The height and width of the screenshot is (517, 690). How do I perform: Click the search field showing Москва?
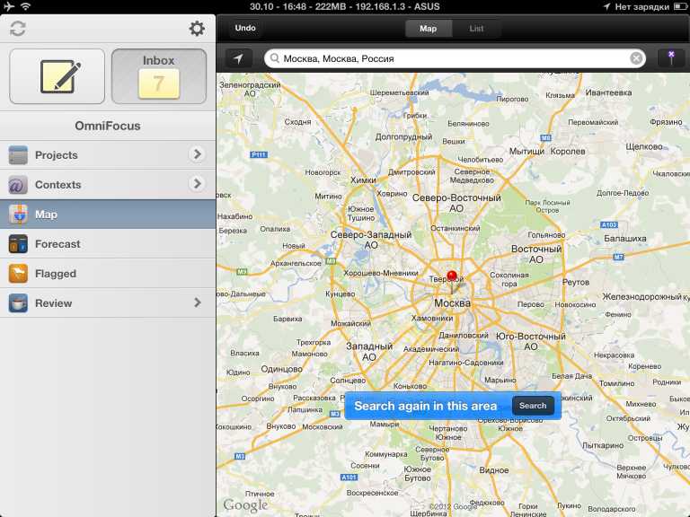[455, 58]
